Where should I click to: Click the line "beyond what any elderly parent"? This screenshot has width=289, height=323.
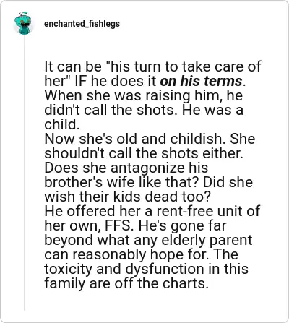(148, 240)
